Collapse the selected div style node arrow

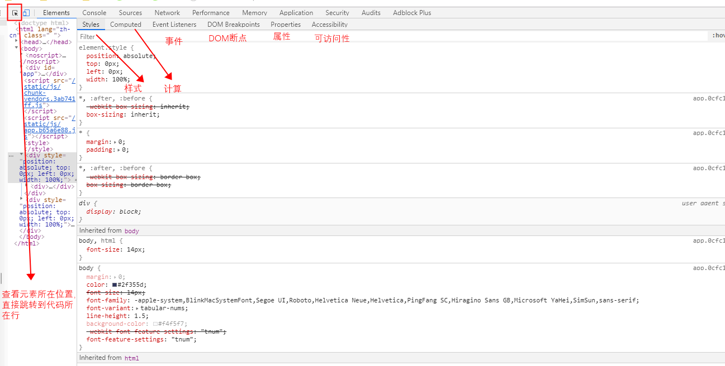[22, 153]
